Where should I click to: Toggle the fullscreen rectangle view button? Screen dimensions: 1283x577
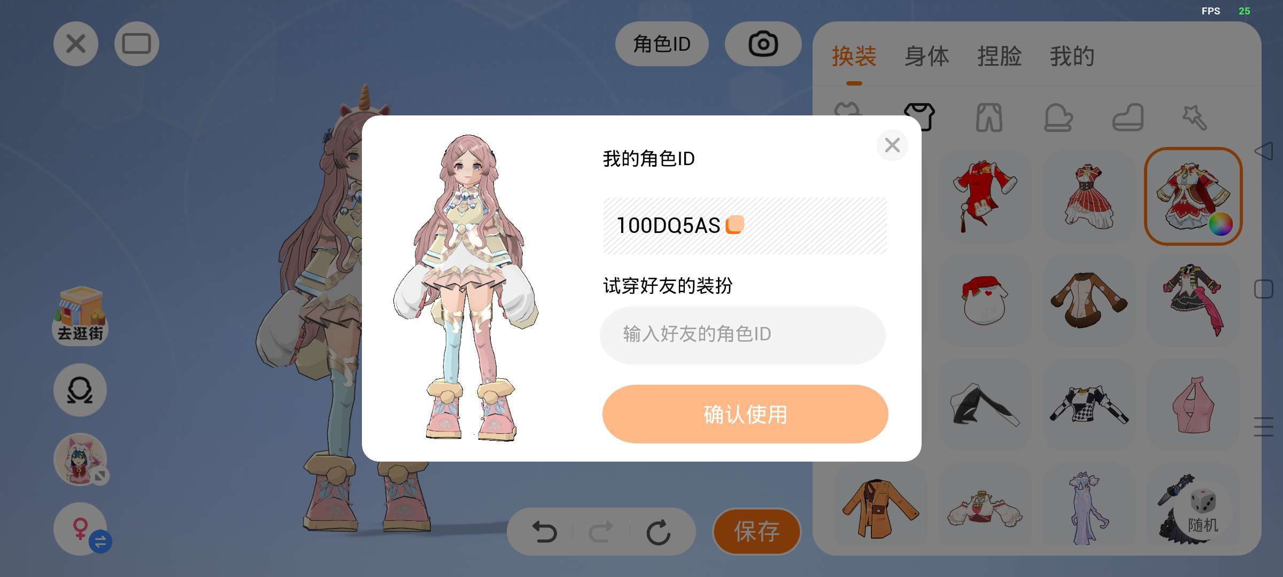click(137, 44)
